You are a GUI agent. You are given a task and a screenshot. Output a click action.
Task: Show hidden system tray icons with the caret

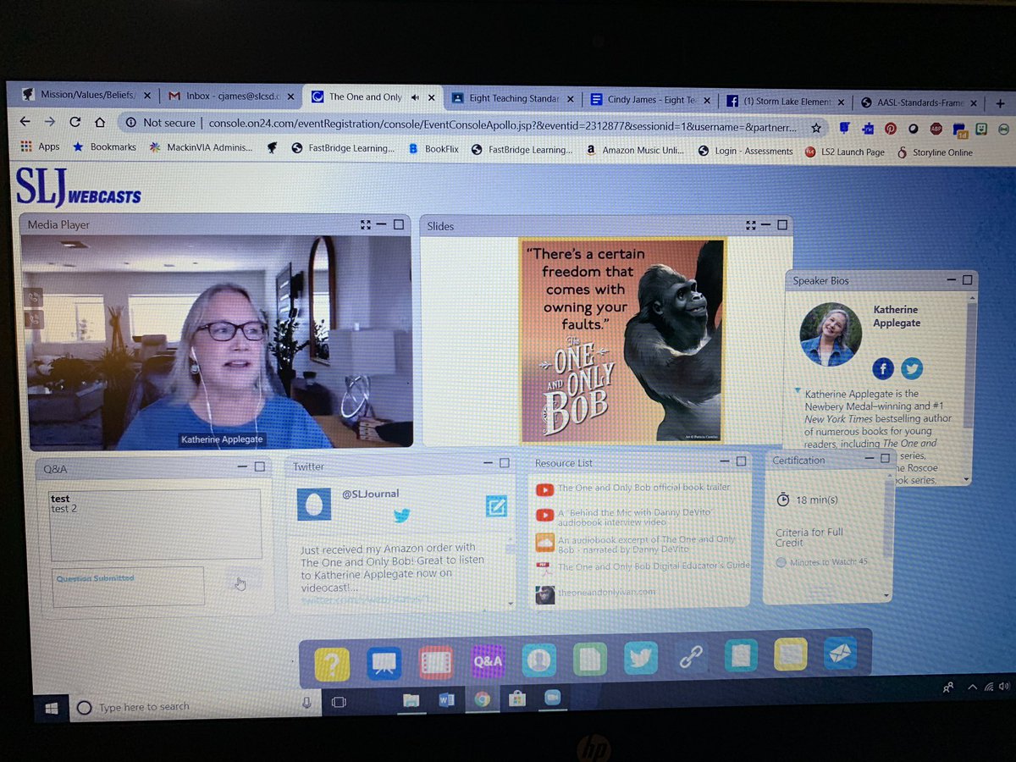[x=972, y=687]
